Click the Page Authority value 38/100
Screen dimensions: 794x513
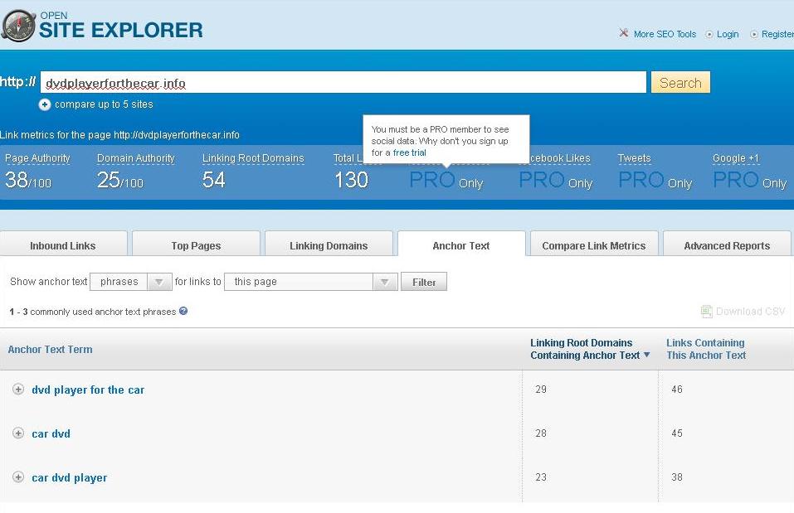click(28, 180)
